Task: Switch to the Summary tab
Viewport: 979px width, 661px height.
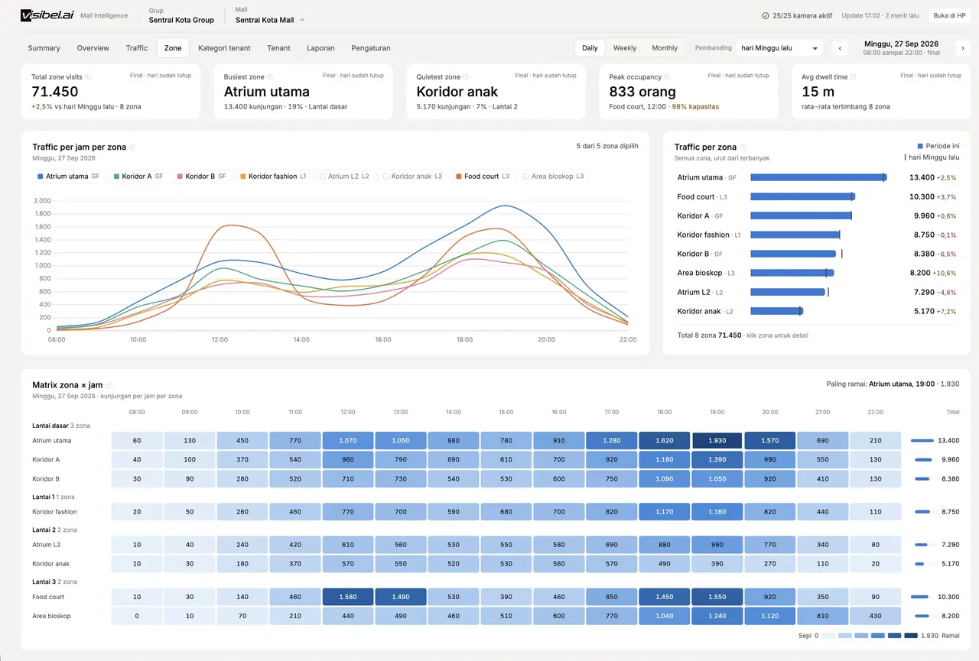Action: point(44,48)
